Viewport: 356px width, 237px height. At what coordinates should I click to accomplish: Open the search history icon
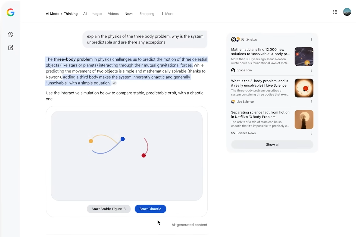pyautogui.click(x=11, y=34)
